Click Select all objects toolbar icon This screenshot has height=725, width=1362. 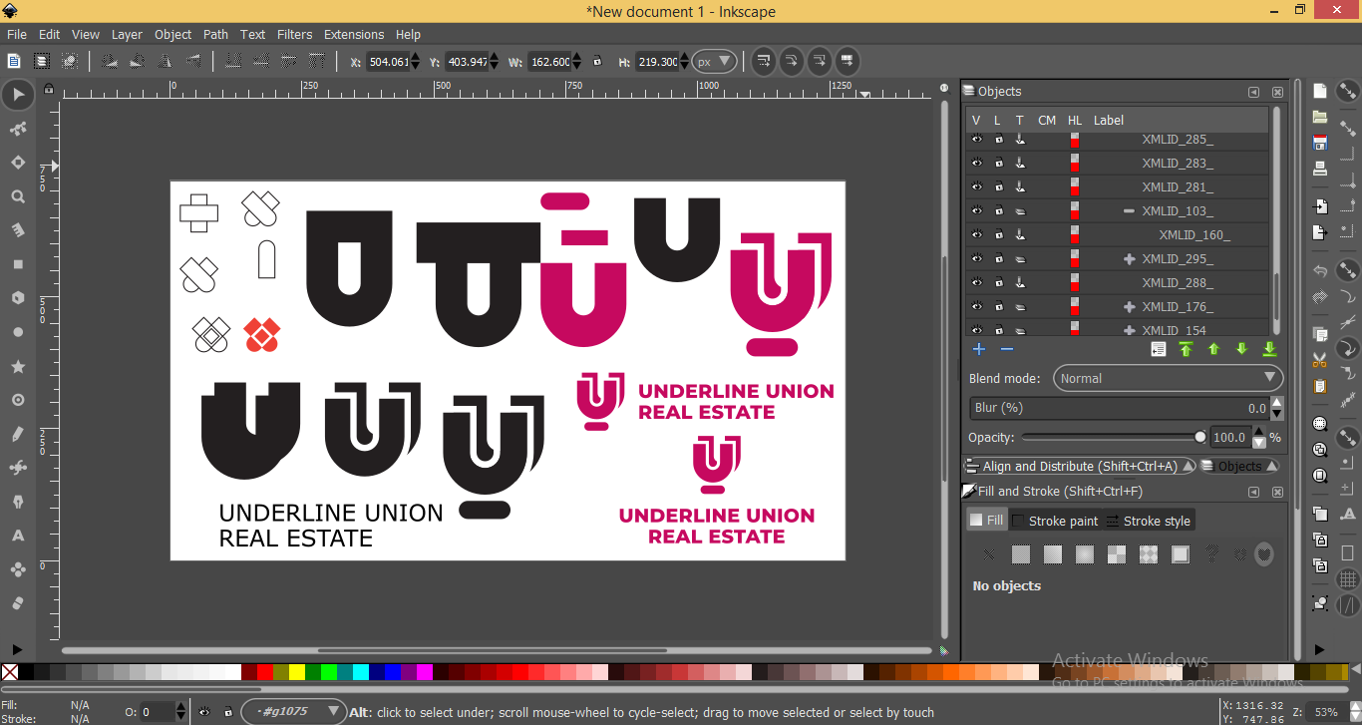tap(14, 61)
